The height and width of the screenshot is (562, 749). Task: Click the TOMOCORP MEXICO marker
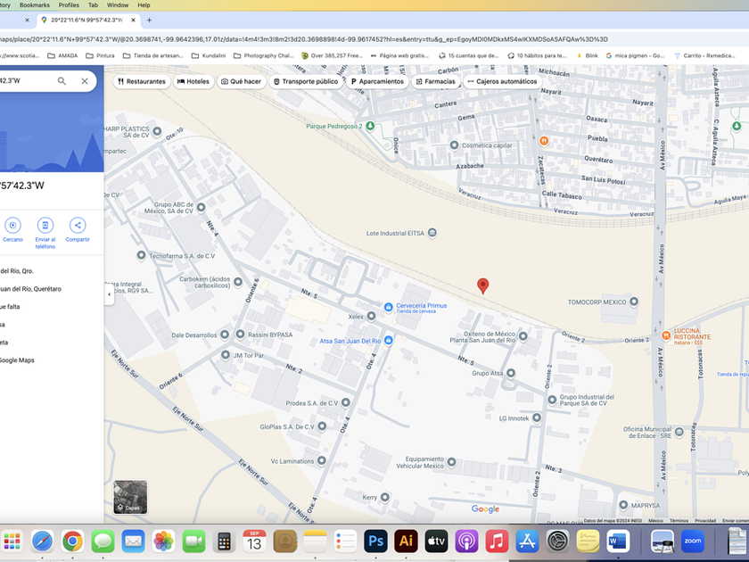(633, 302)
